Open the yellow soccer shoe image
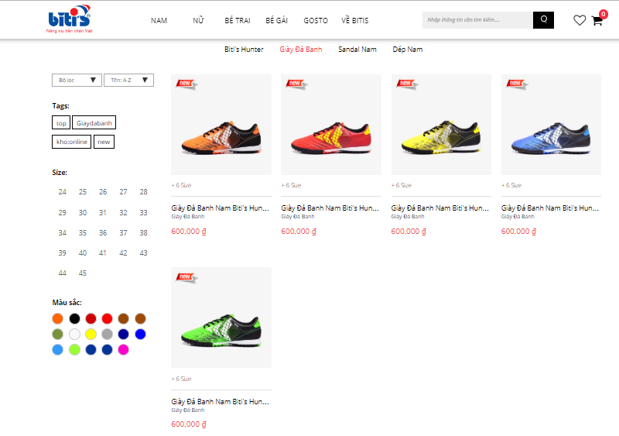 (x=441, y=125)
